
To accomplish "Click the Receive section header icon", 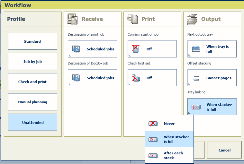I will pyautogui.click(x=72, y=19).
